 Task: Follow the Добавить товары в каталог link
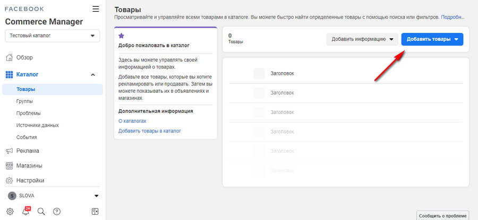click(x=149, y=130)
